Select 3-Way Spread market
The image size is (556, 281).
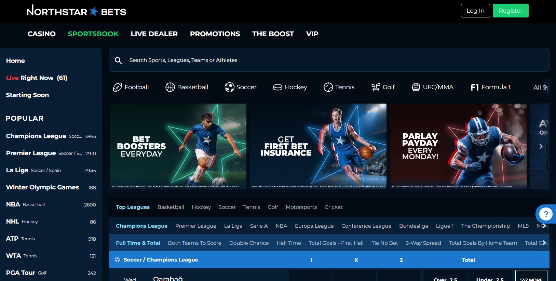pos(423,243)
